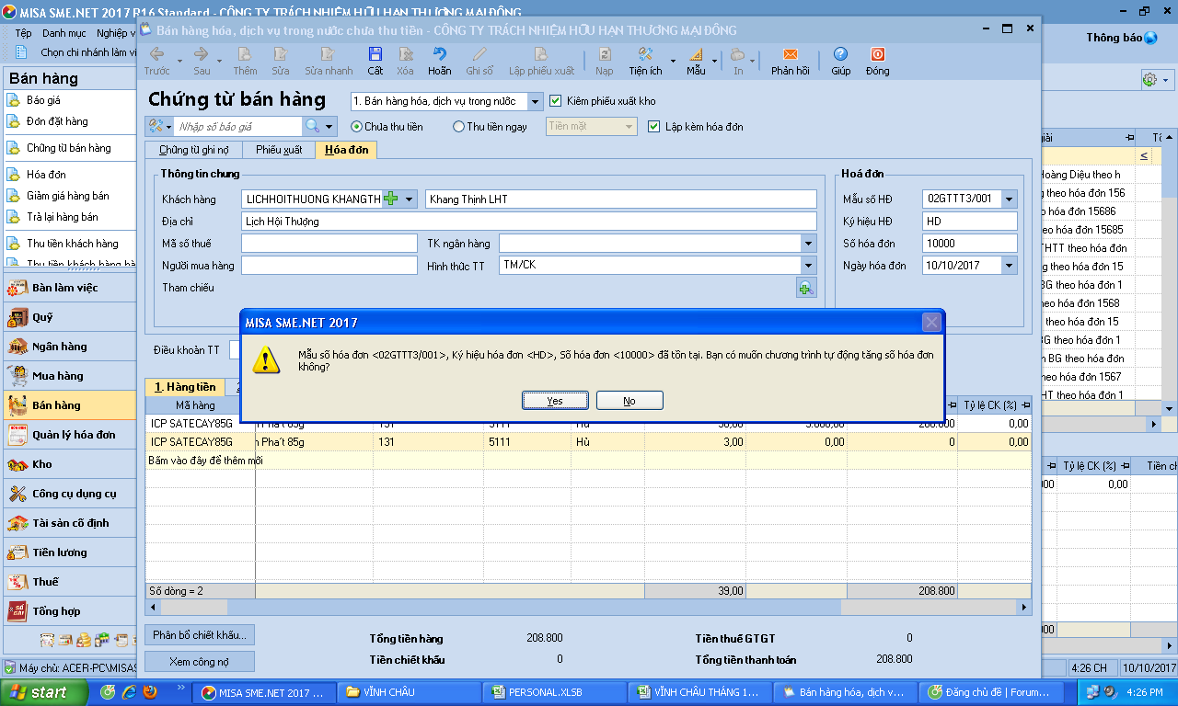Open the sales voucher type dropdown
The height and width of the screenshot is (706, 1178).
536,101
